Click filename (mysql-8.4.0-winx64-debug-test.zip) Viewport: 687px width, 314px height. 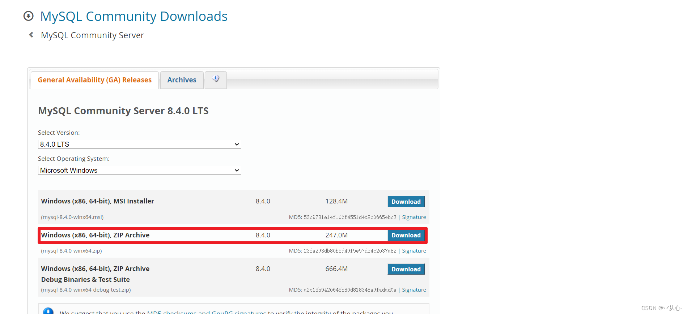point(86,290)
